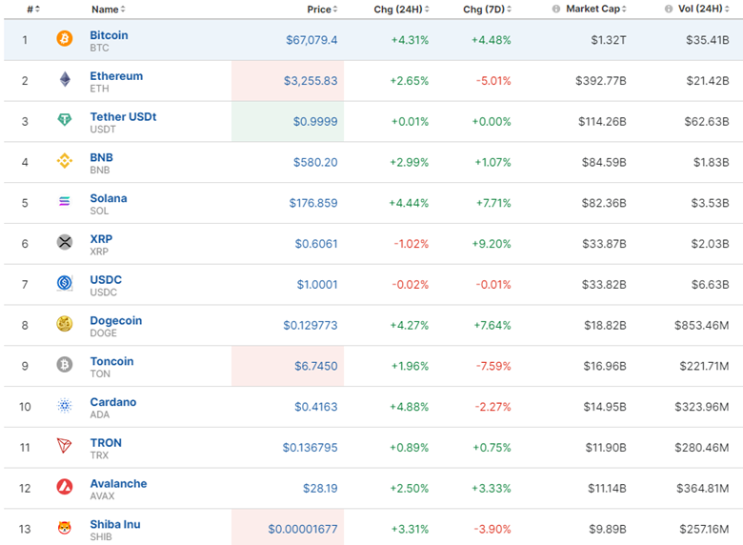The width and height of the screenshot is (743, 545).
Task: Click BNB price $580.20
Action: point(315,162)
